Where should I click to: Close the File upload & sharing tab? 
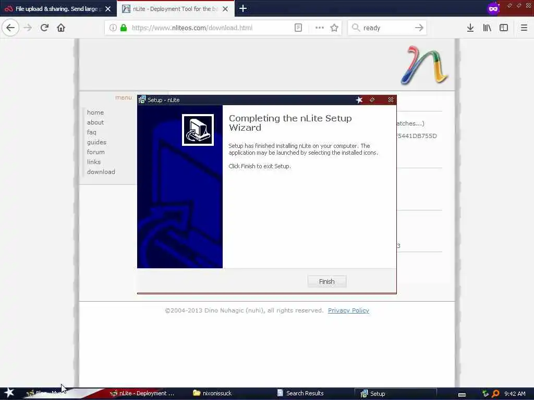pos(108,9)
